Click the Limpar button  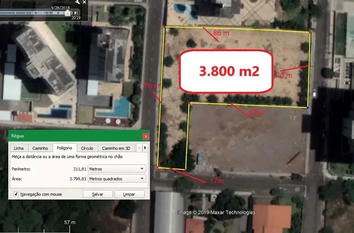click(129, 194)
